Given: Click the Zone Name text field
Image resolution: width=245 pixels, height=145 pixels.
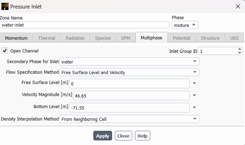Looking at the screenshot, I should [x=85, y=25].
